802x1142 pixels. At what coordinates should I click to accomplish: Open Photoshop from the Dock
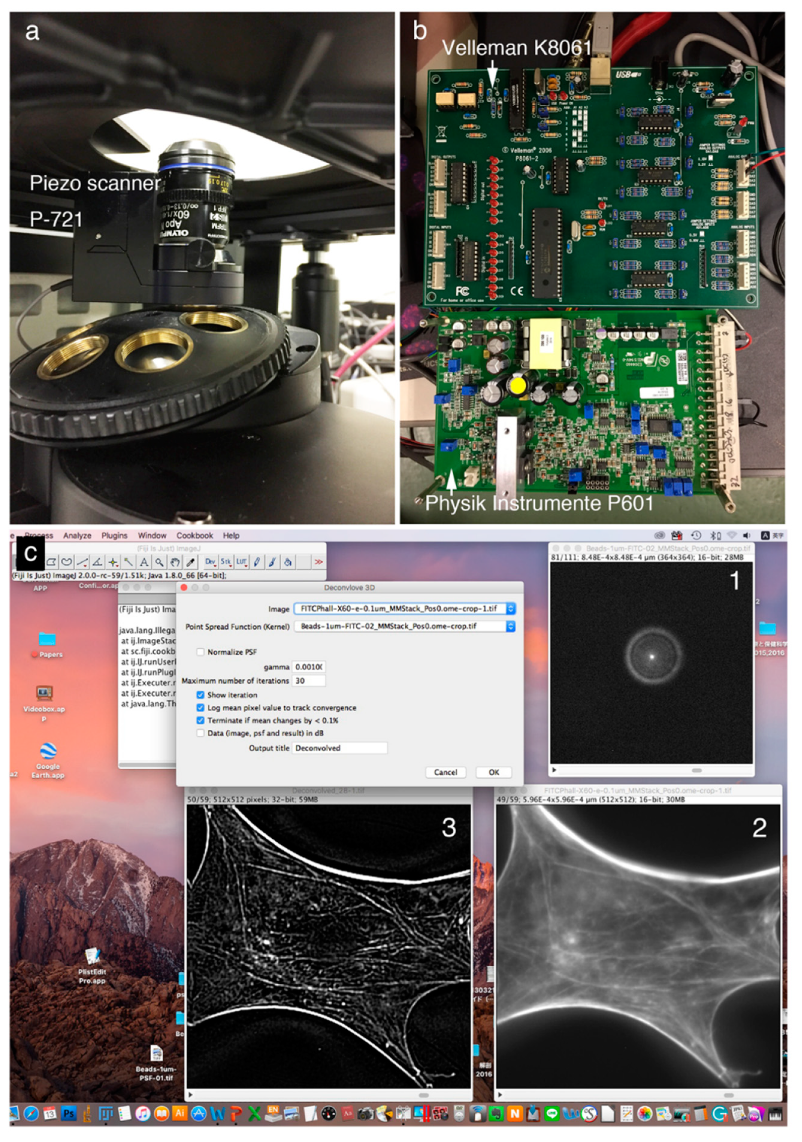(69, 1114)
